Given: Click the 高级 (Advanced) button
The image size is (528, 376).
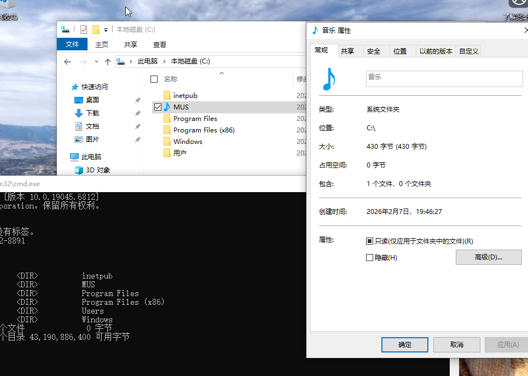Looking at the screenshot, I should click(489, 257).
